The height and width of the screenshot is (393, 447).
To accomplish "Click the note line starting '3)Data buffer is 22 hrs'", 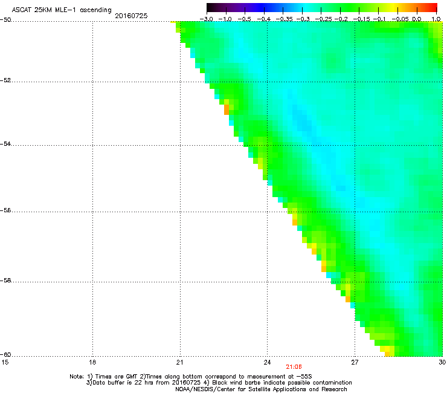I will [219, 383].
